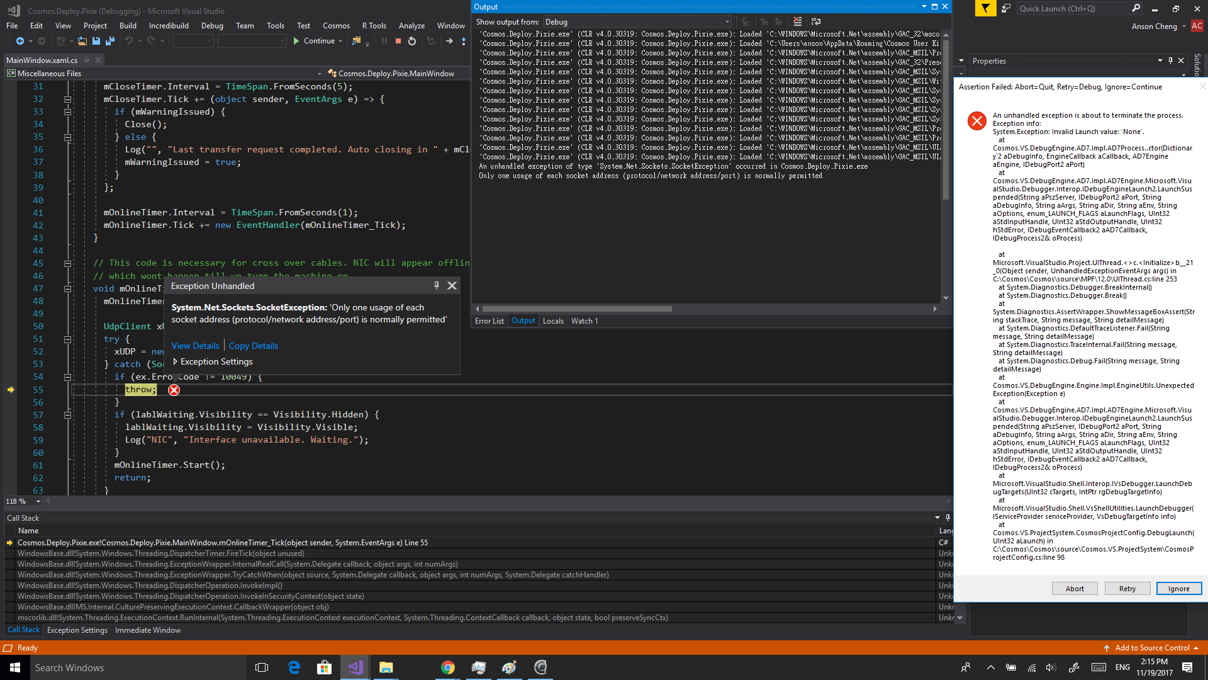Switch to the Locals tab
The image size is (1208, 680).
tap(553, 321)
